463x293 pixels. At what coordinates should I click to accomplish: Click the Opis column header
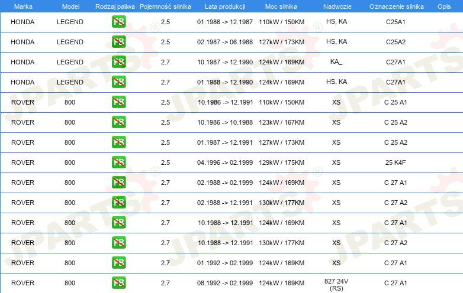tap(444, 6)
